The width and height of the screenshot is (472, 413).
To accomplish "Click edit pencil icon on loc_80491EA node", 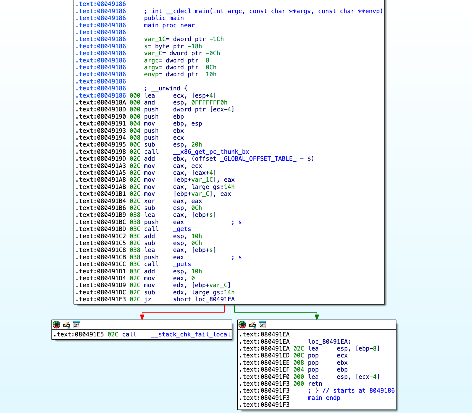I will coord(252,325).
